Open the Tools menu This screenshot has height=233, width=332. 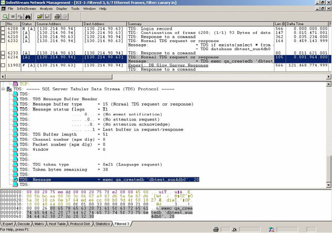pos(75,8)
